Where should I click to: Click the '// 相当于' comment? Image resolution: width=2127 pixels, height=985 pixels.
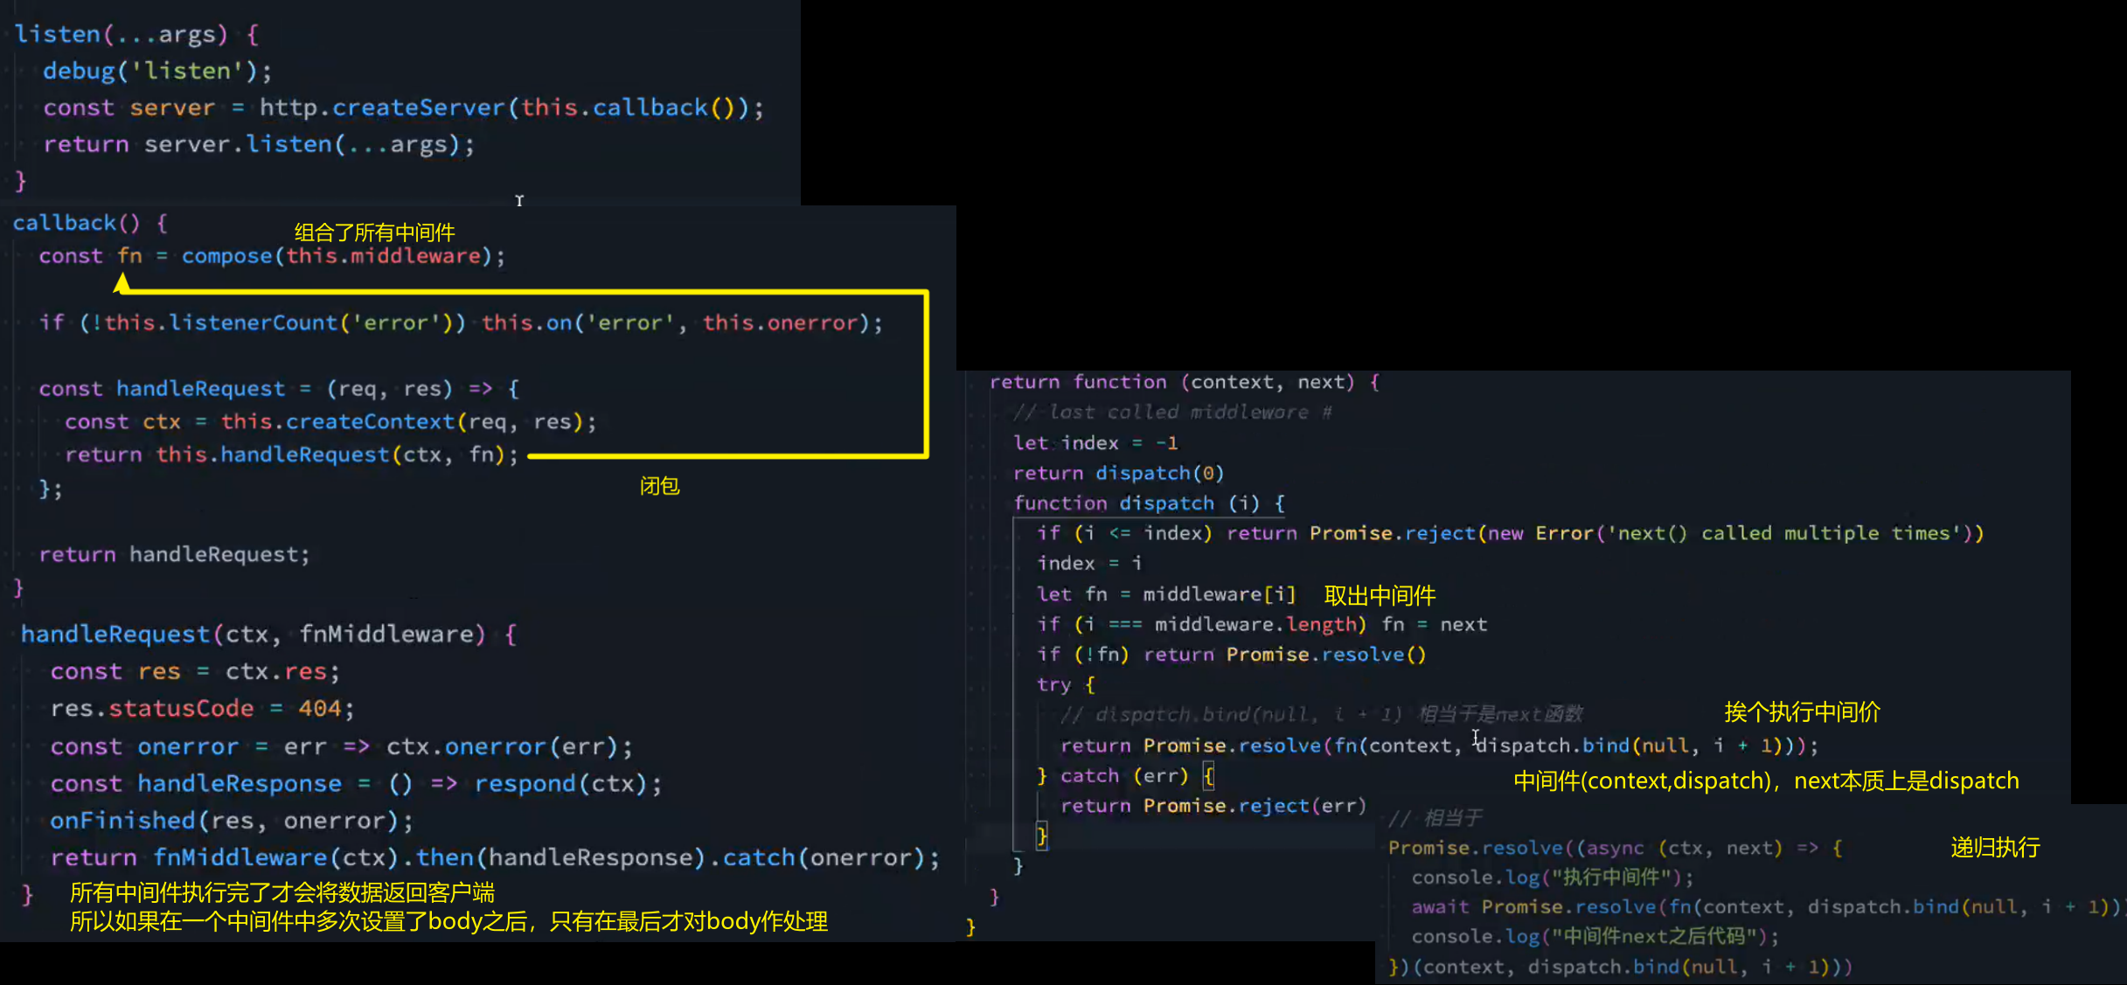point(1435,819)
